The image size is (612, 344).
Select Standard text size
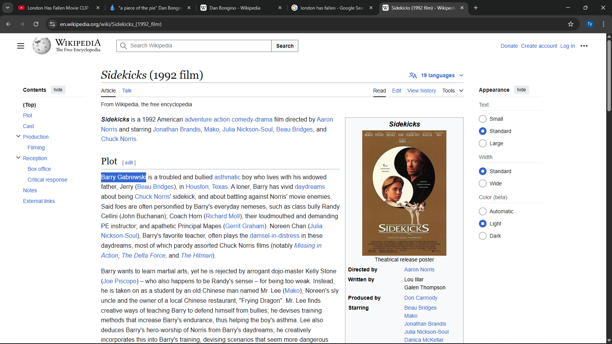(483, 131)
